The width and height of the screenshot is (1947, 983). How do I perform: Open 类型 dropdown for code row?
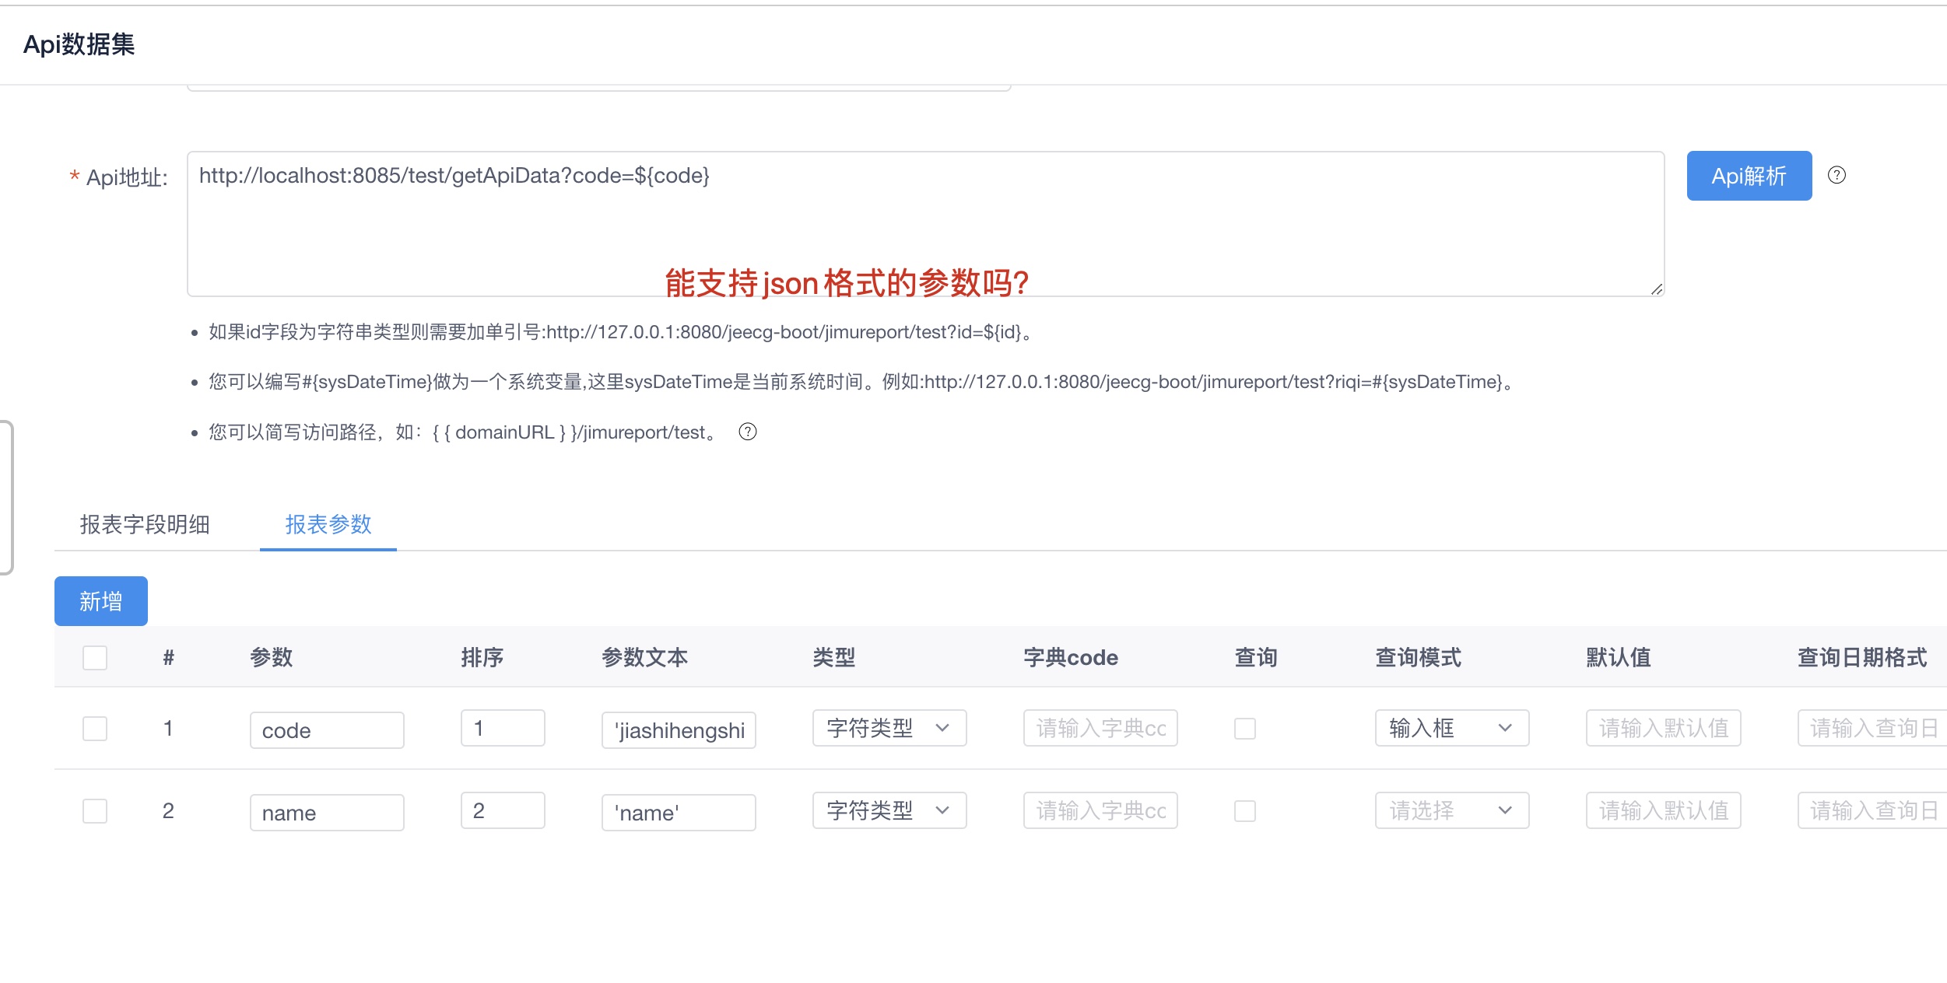pyautogui.click(x=888, y=729)
